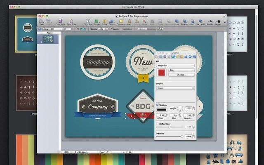Toggle Shadow checkbox in format bar
Screen dimensions: 264x165
click(x=111, y=29)
